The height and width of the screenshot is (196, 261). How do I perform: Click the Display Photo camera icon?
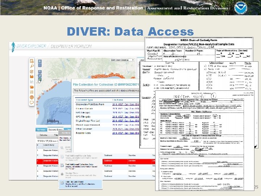(x=62, y=174)
